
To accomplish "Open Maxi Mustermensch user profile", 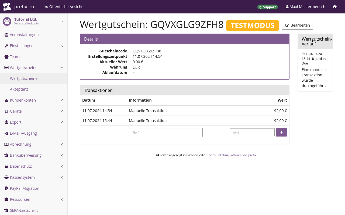I will click(306, 7).
